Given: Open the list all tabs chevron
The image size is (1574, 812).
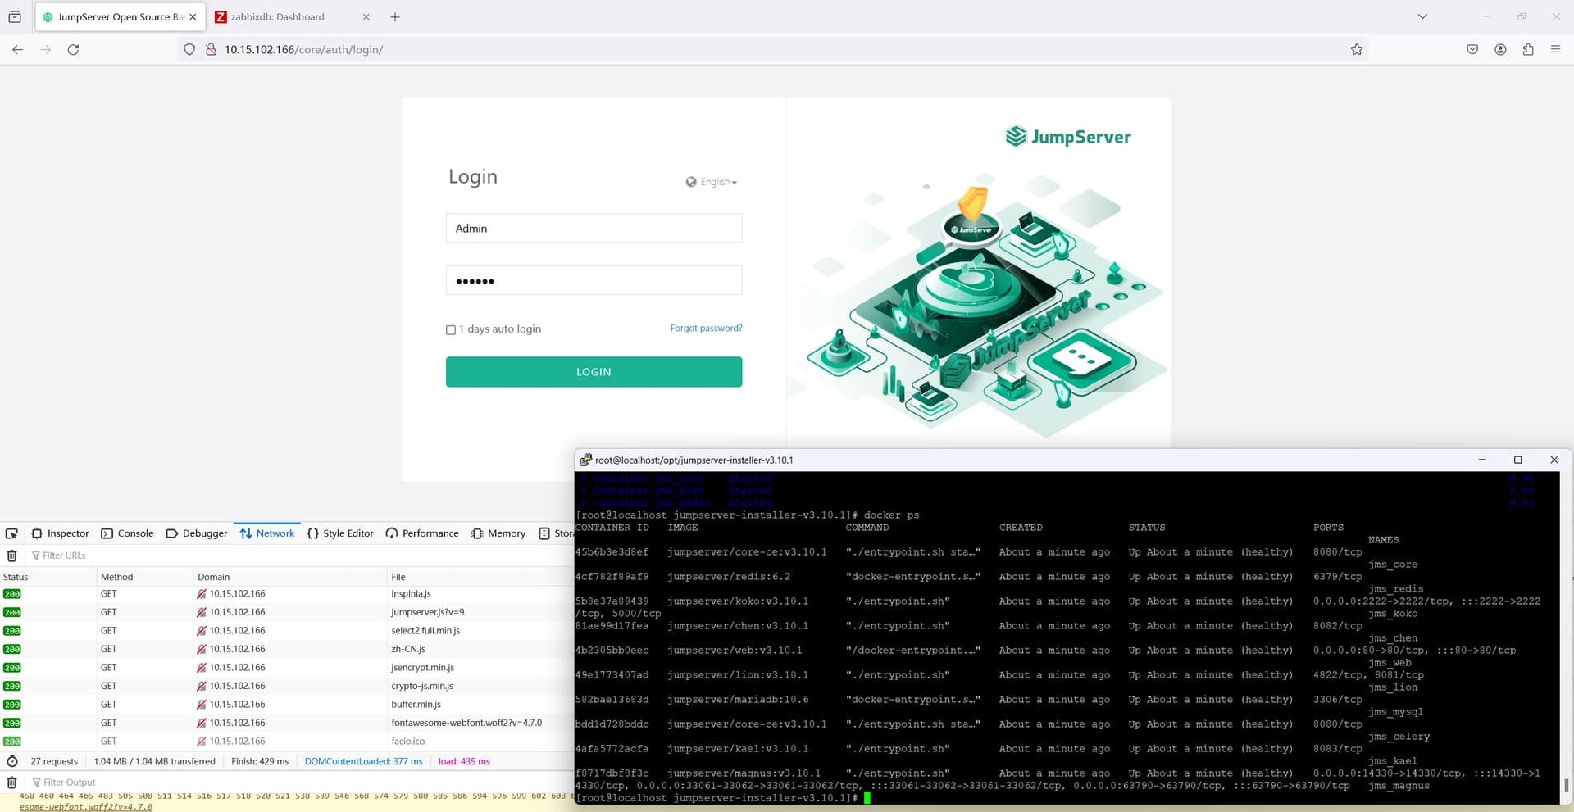Looking at the screenshot, I should pos(1422,16).
